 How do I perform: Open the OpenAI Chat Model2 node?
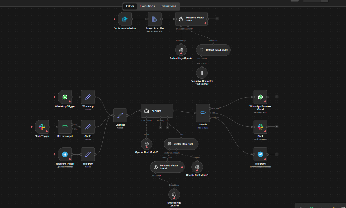click(147, 144)
